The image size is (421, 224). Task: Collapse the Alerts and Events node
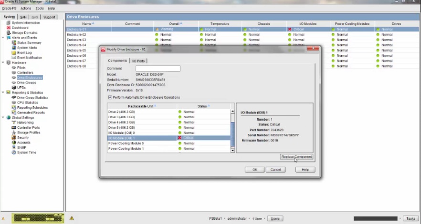[x=3, y=38]
